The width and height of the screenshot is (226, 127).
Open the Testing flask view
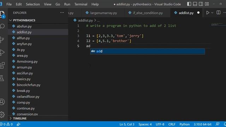[2, 78]
